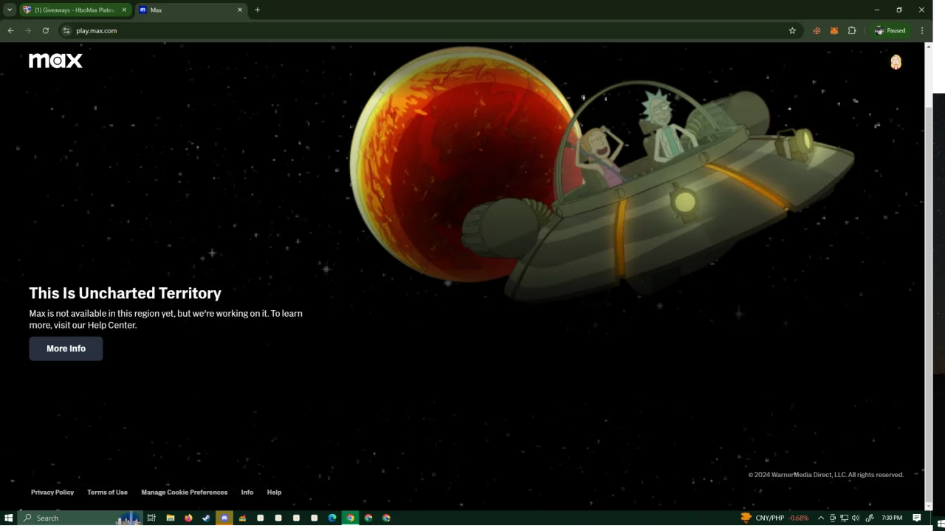Open Microsoft Edge from the taskbar
Screen dimensions: 945x531
click(332, 518)
